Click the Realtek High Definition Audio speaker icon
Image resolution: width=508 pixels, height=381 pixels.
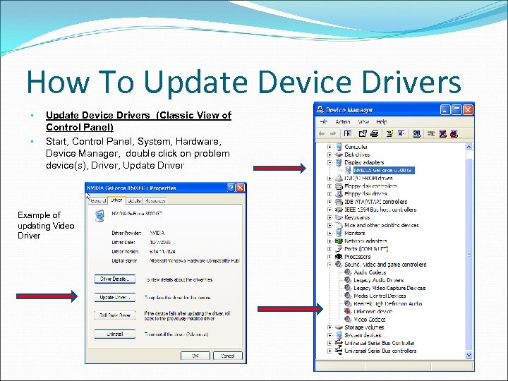[x=348, y=303]
